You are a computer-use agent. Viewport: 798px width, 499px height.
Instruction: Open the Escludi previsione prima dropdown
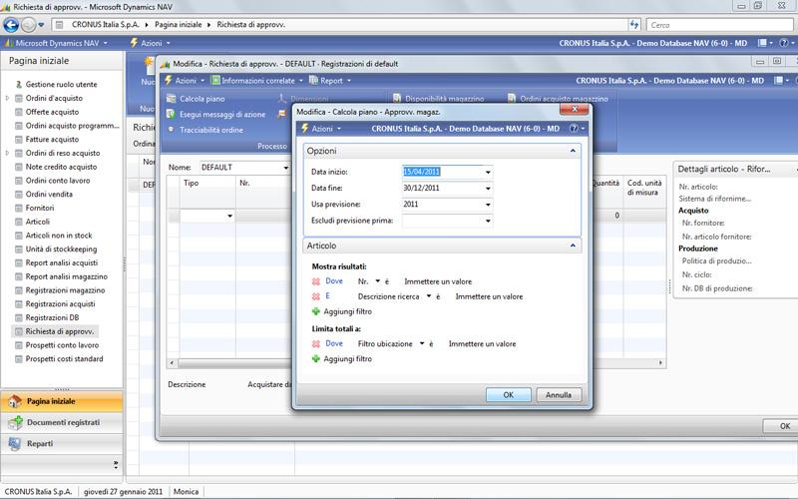point(487,221)
